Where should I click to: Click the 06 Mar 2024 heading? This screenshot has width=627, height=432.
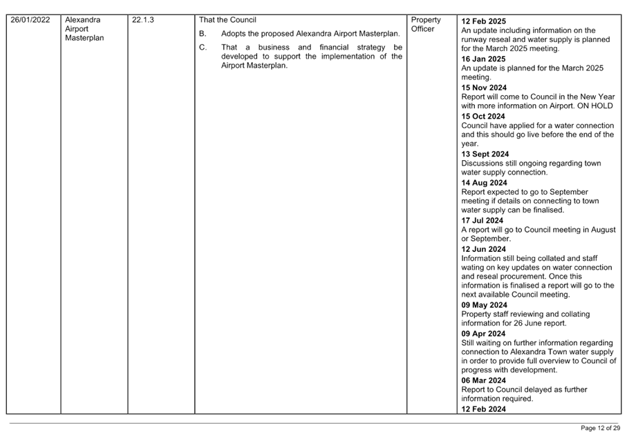(483, 380)
